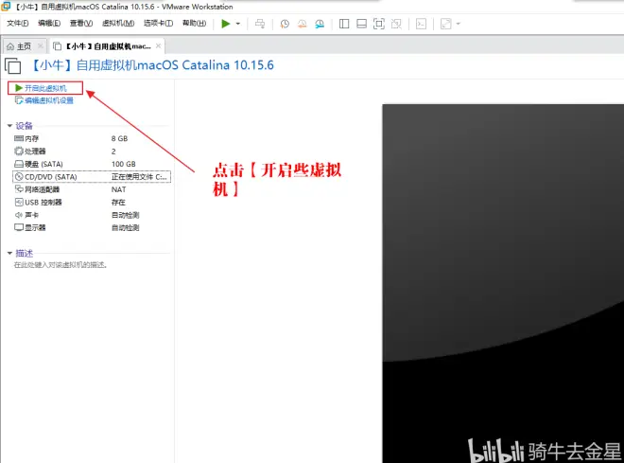624x463 pixels.
Task: Select the 显示器 device row
Action: click(92, 228)
